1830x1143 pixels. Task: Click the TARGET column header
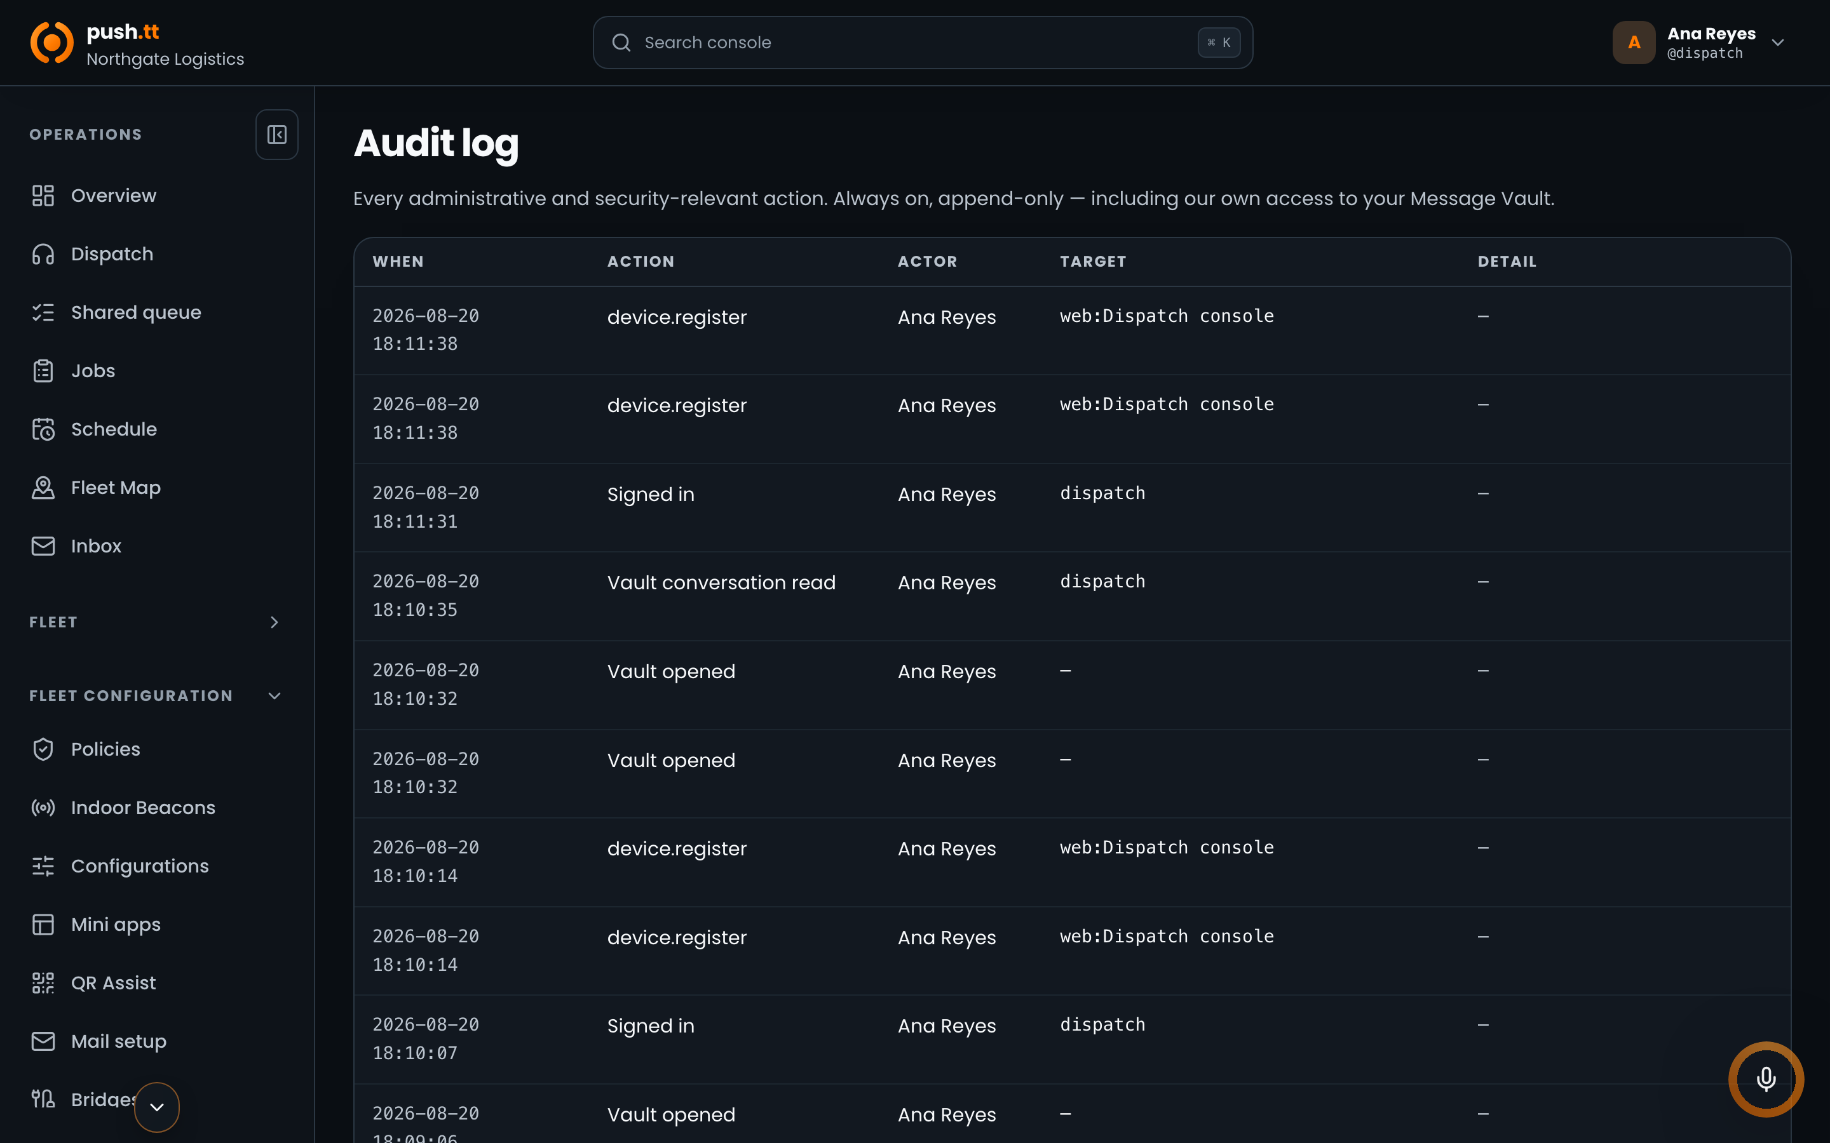1093,262
